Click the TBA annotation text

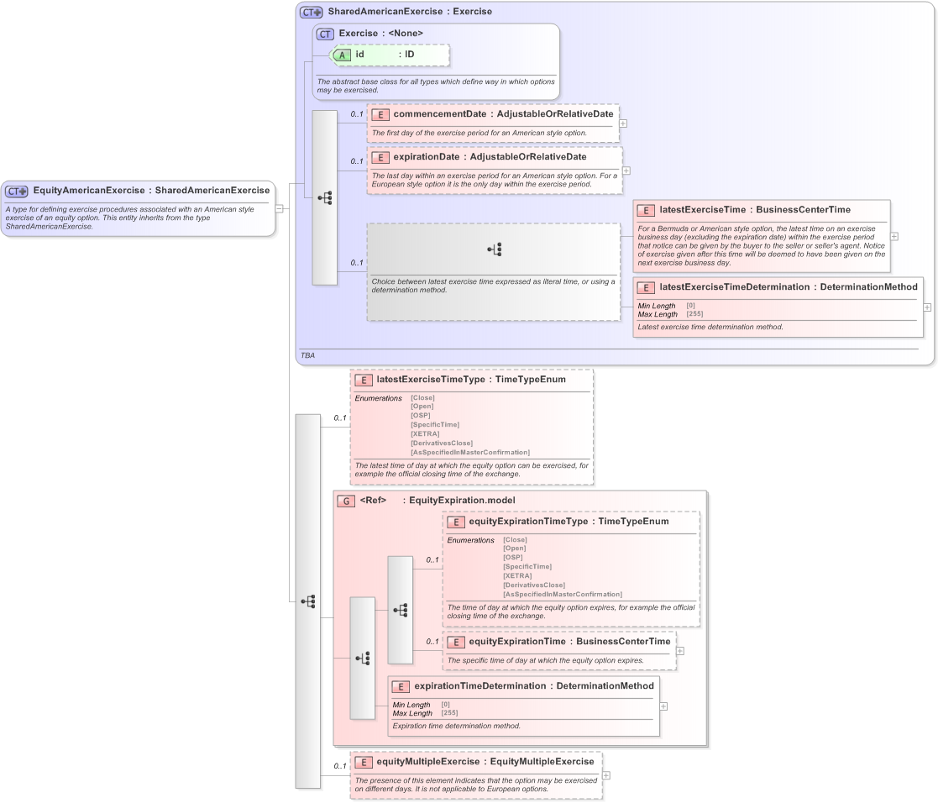pos(307,355)
